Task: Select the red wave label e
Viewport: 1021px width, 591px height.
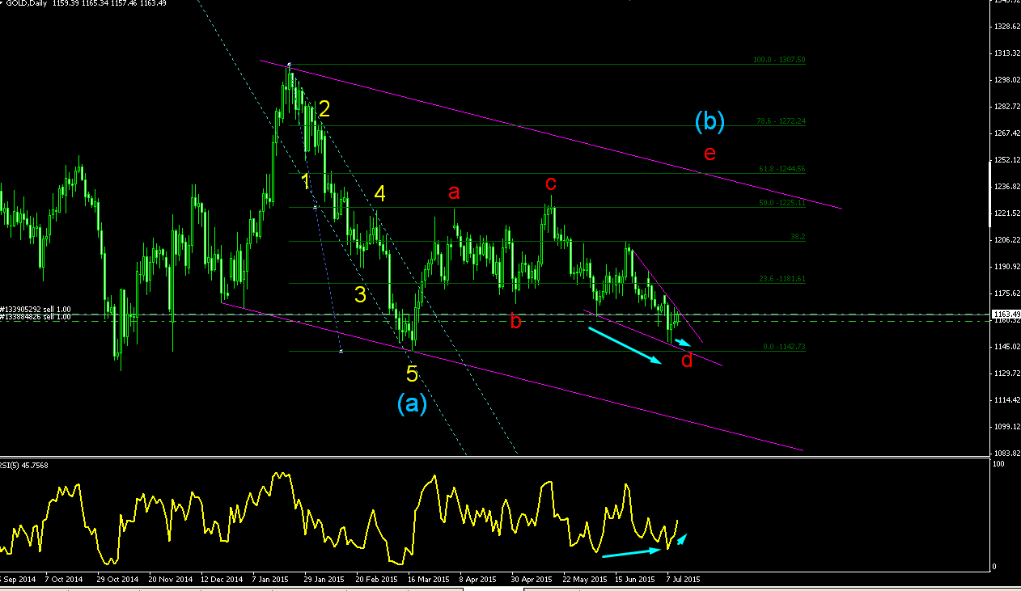Action: (x=710, y=154)
